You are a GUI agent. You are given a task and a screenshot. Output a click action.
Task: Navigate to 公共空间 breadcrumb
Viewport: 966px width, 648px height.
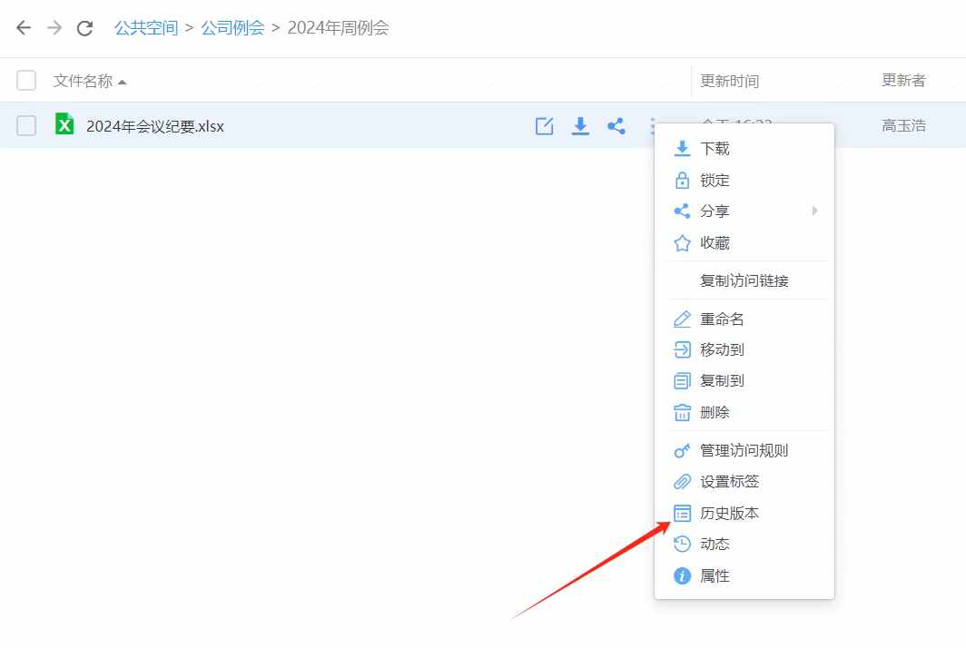(x=145, y=28)
